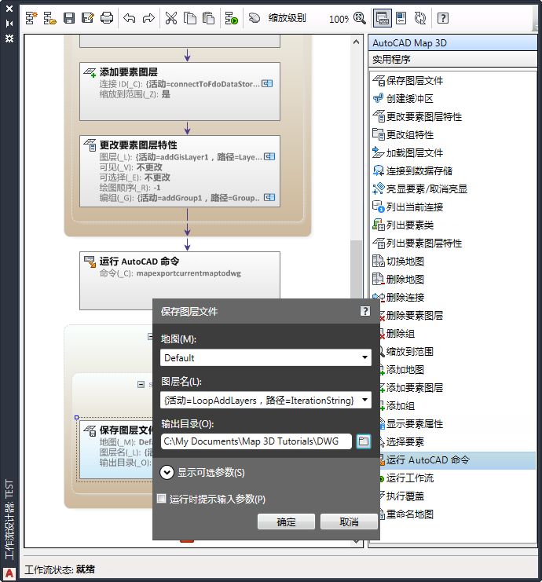Choose 运行工作流 activity
Image resolution: width=542 pixels, height=582 pixels.
[457, 478]
